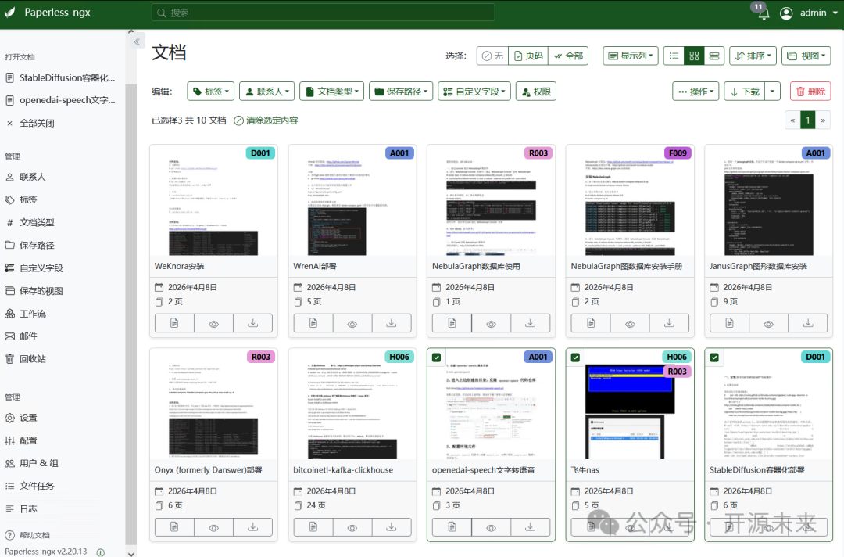Uncheck the StableDiffusion容器化部署 card
This screenshot has width=844, height=557.
pos(713,357)
